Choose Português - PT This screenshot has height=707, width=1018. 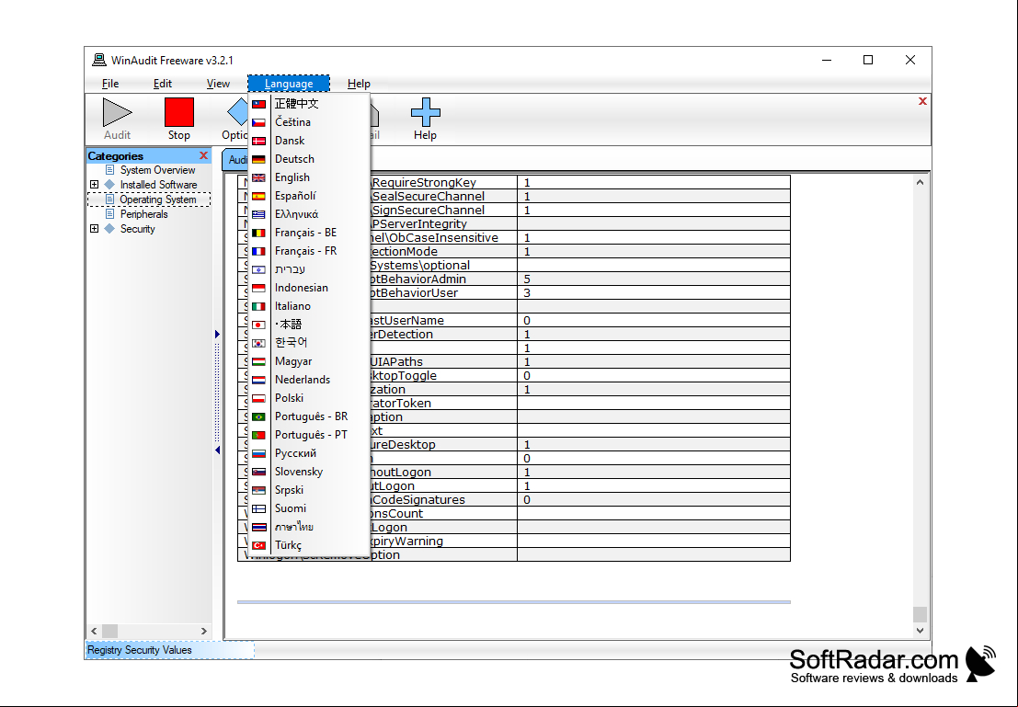pyautogui.click(x=309, y=435)
